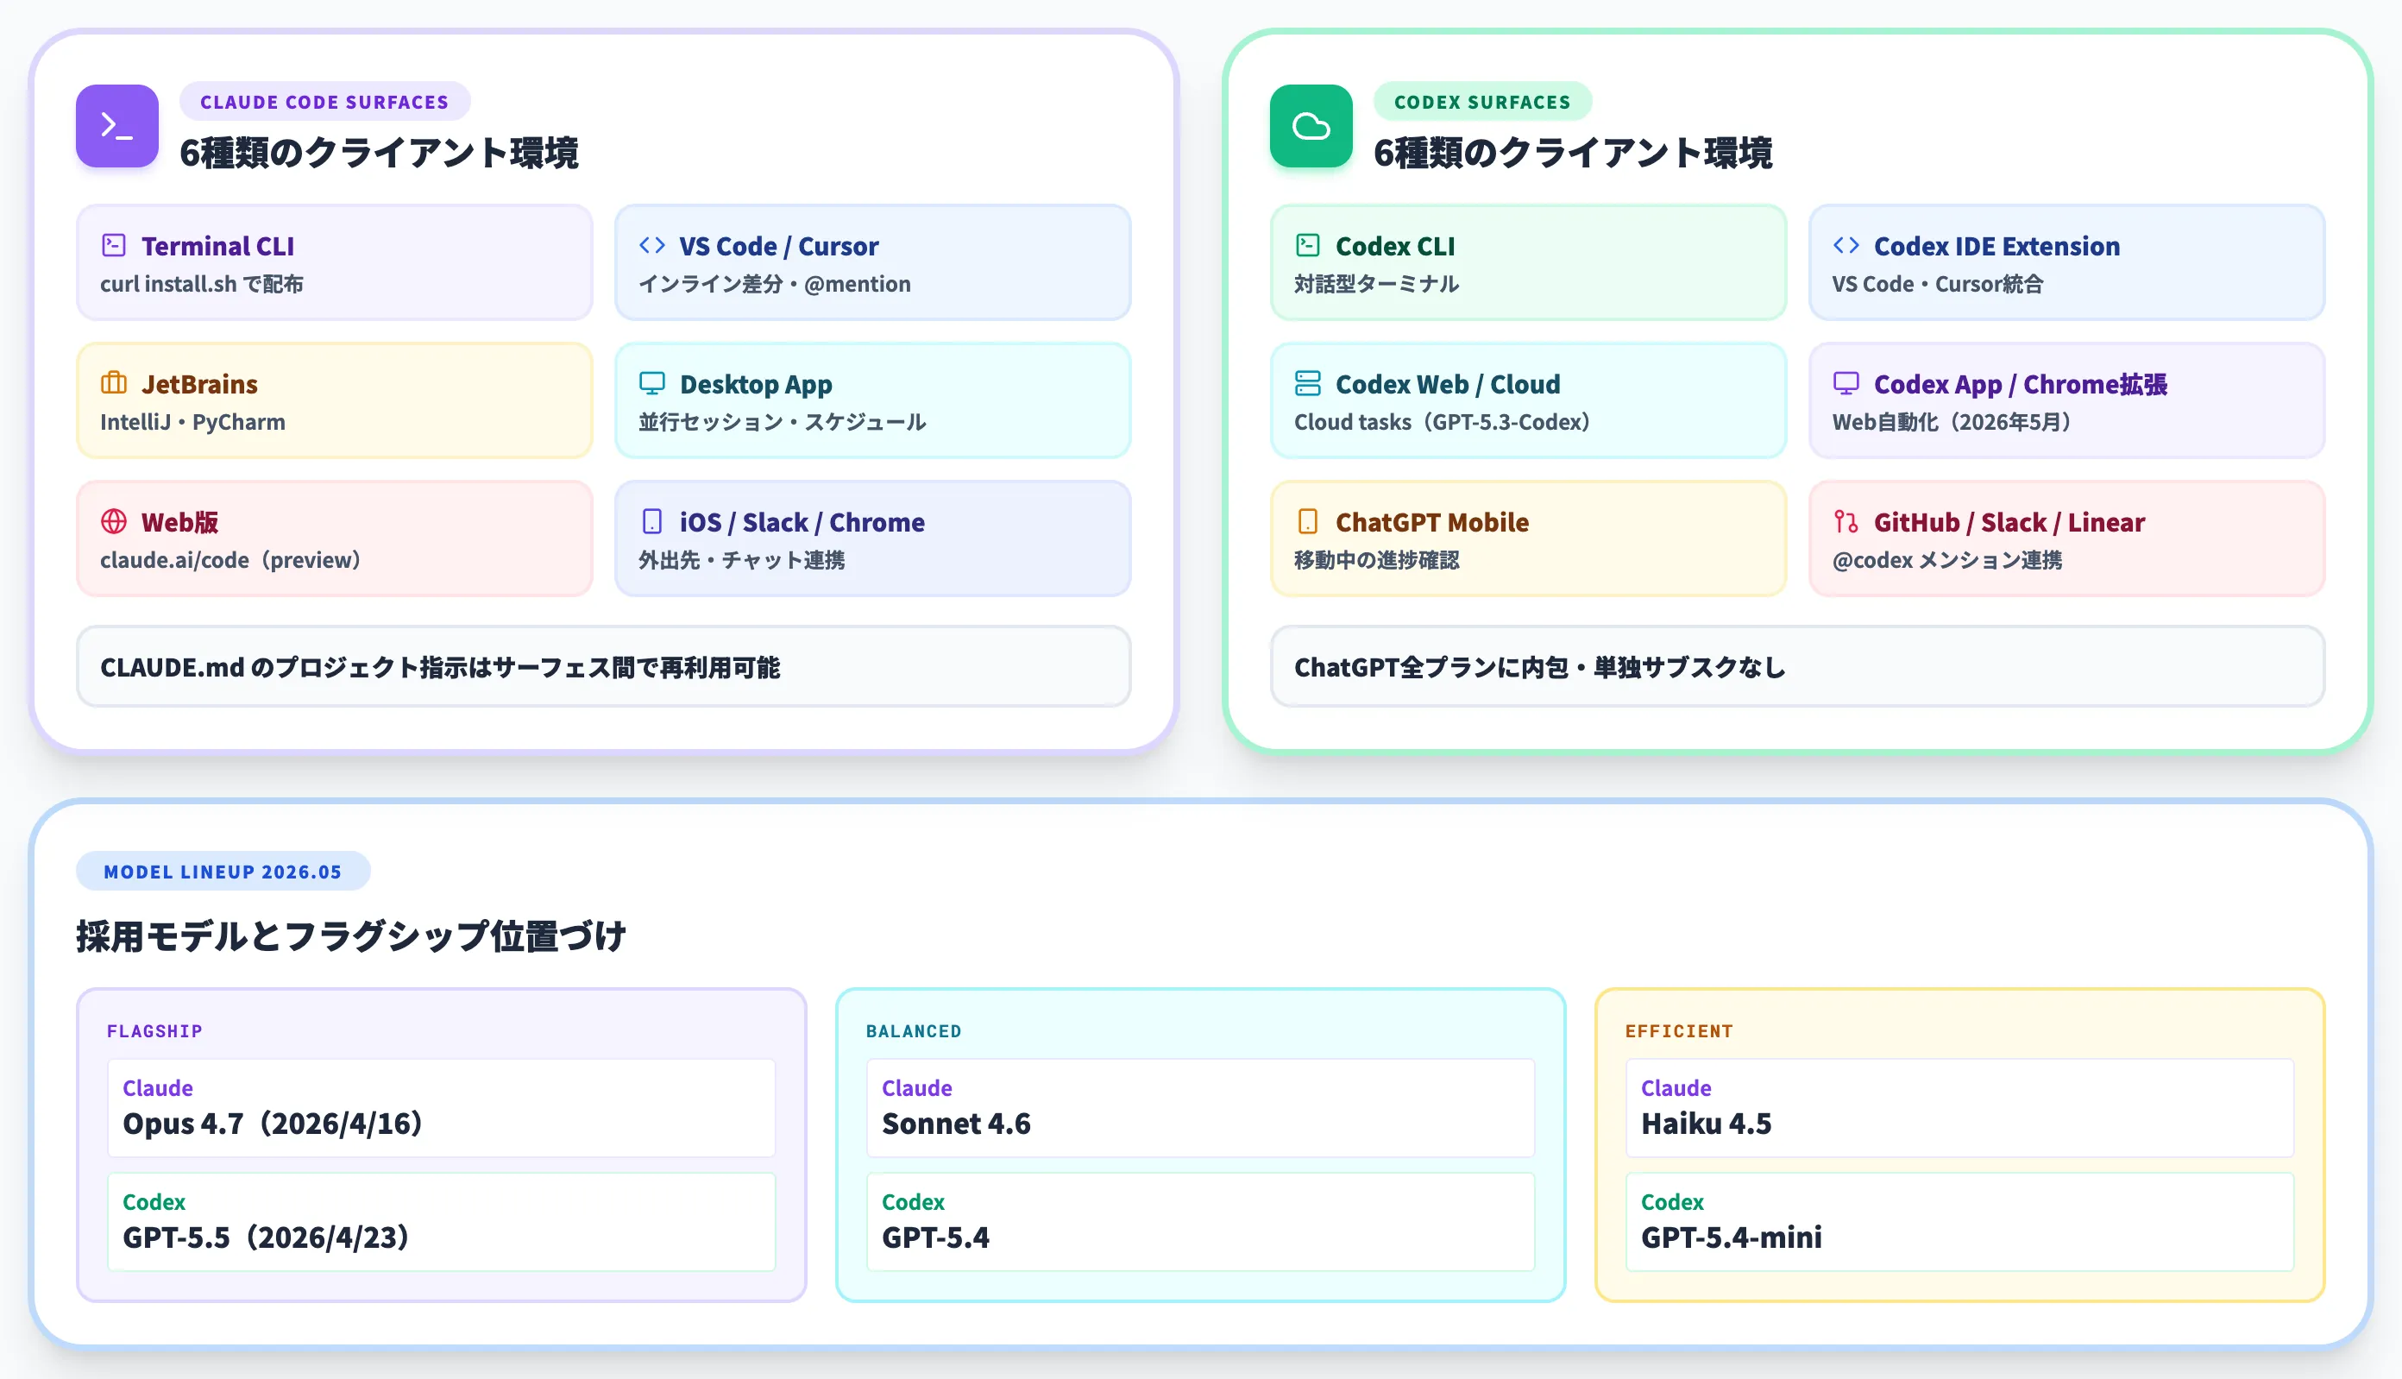This screenshot has height=1379, width=2402.
Task: Click the Codex '6種類のクライアント環境' heading
Action: point(1573,154)
